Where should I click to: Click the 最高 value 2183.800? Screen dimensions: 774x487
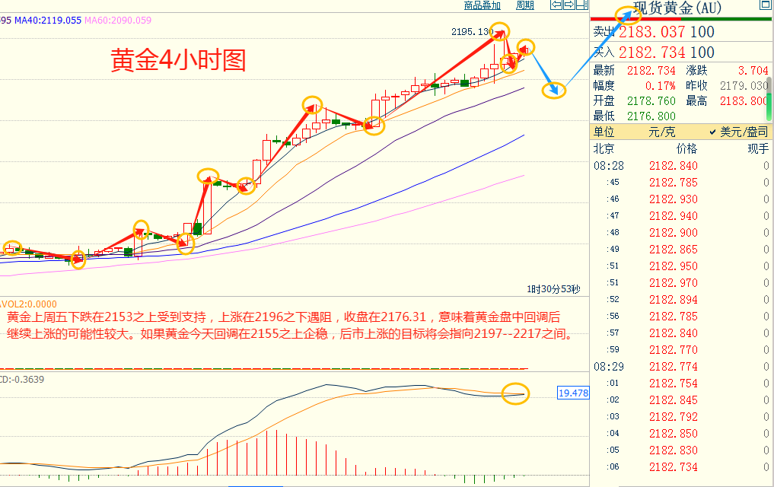pyautogui.click(x=744, y=101)
